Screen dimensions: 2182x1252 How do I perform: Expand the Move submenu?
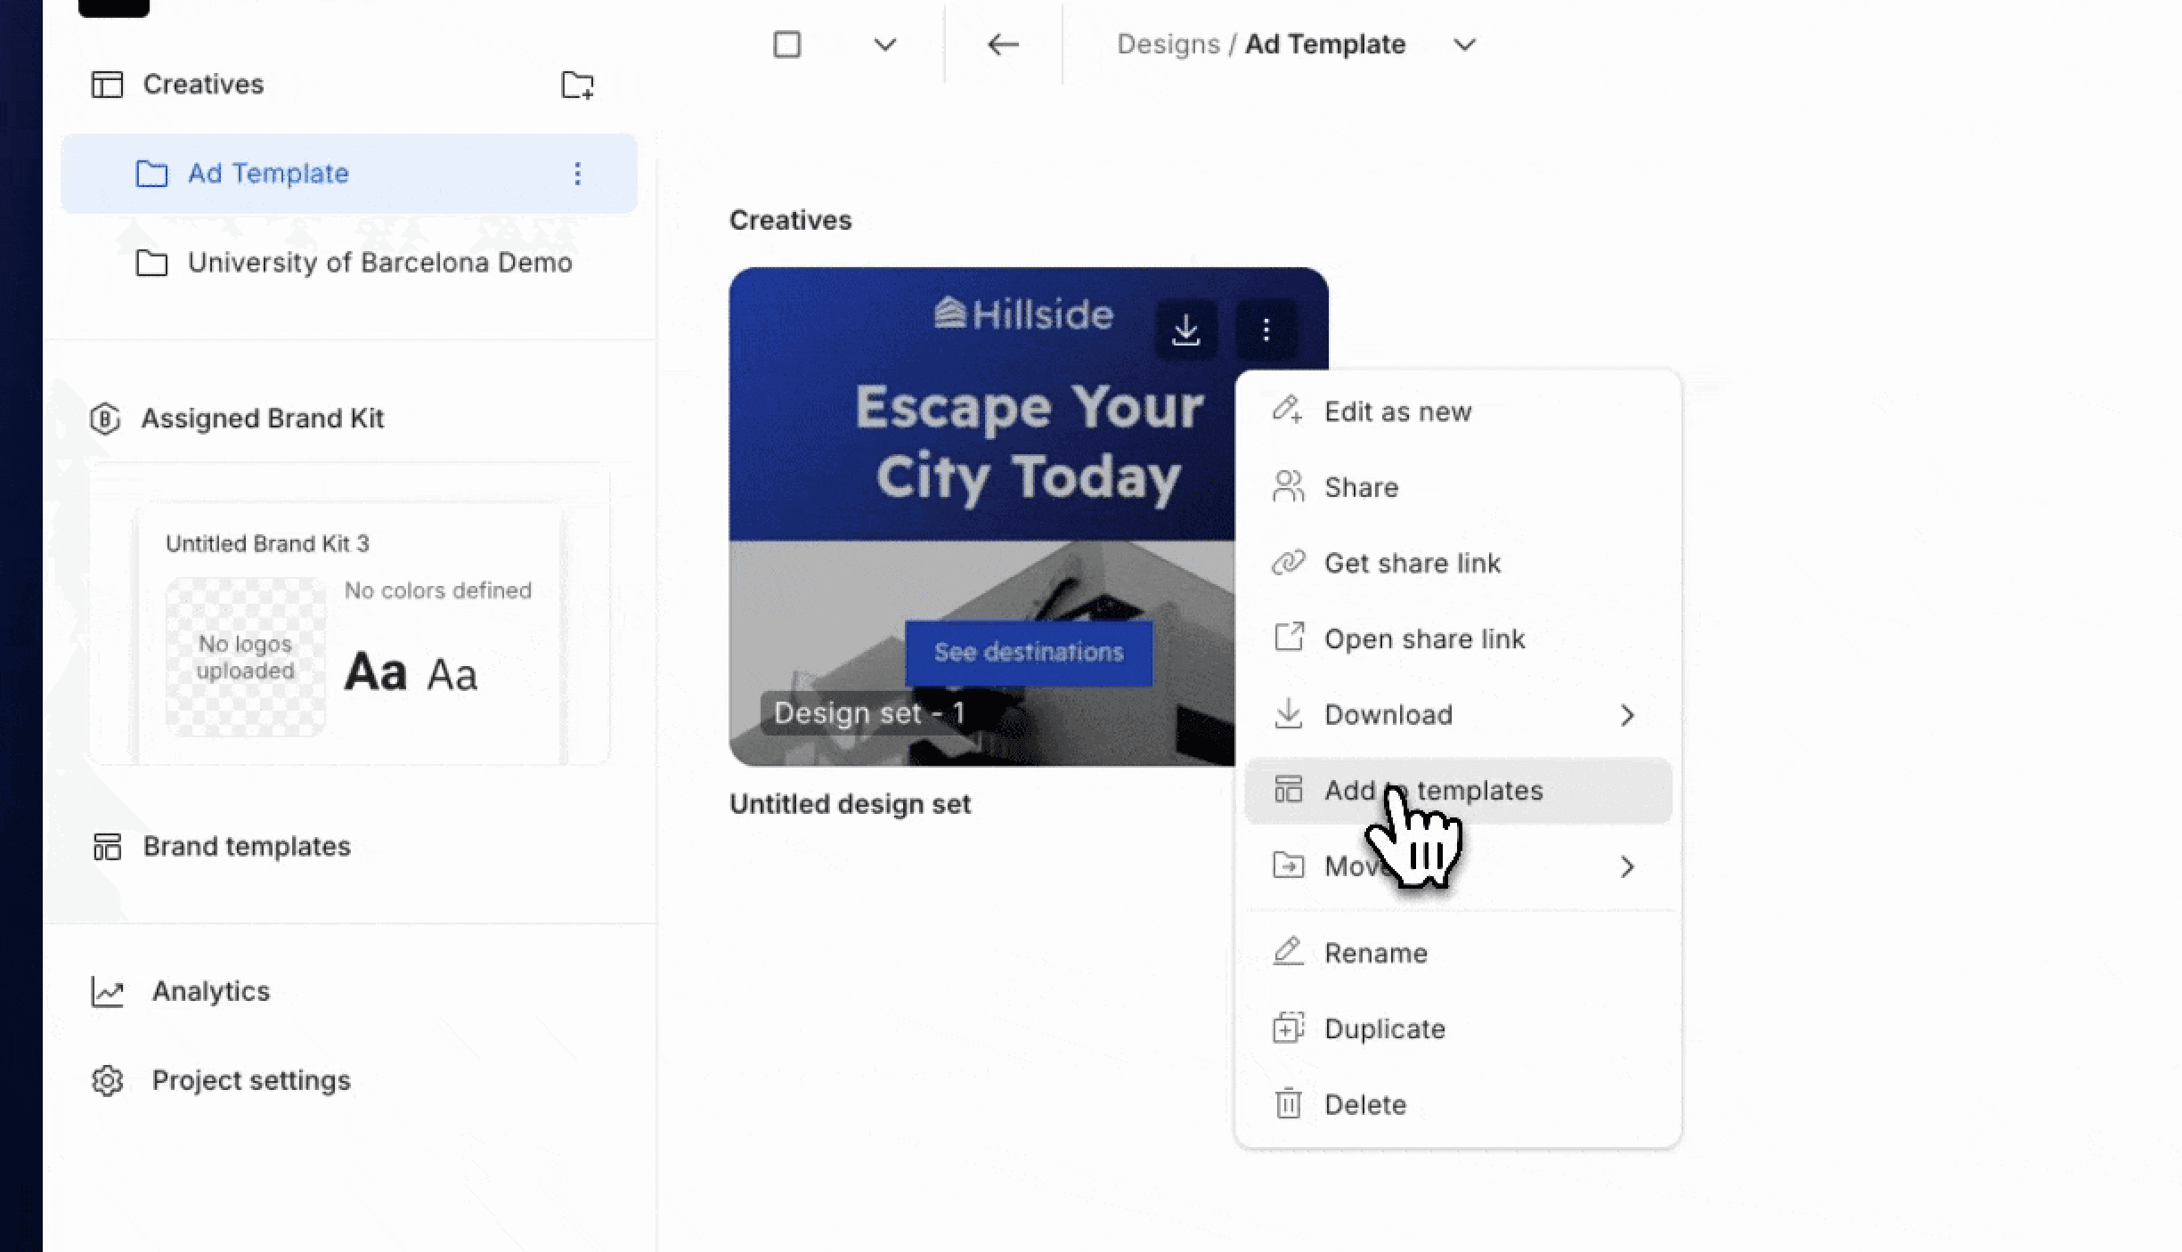[x=1629, y=867]
